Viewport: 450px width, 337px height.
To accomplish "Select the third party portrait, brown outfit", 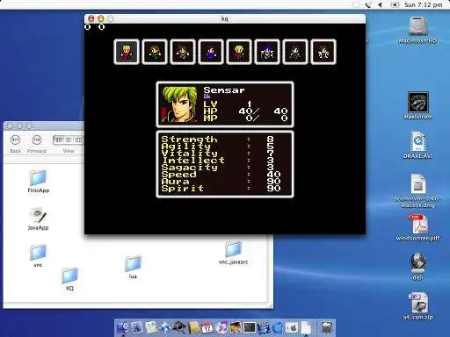I will tap(183, 52).
